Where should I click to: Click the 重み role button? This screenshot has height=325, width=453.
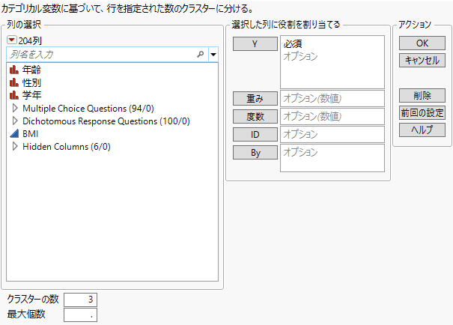pos(255,99)
